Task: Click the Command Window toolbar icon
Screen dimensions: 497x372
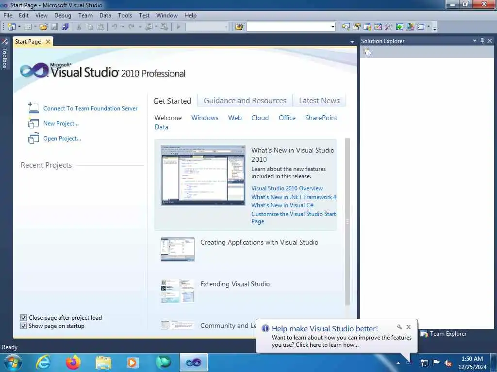Action: (421, 27)
